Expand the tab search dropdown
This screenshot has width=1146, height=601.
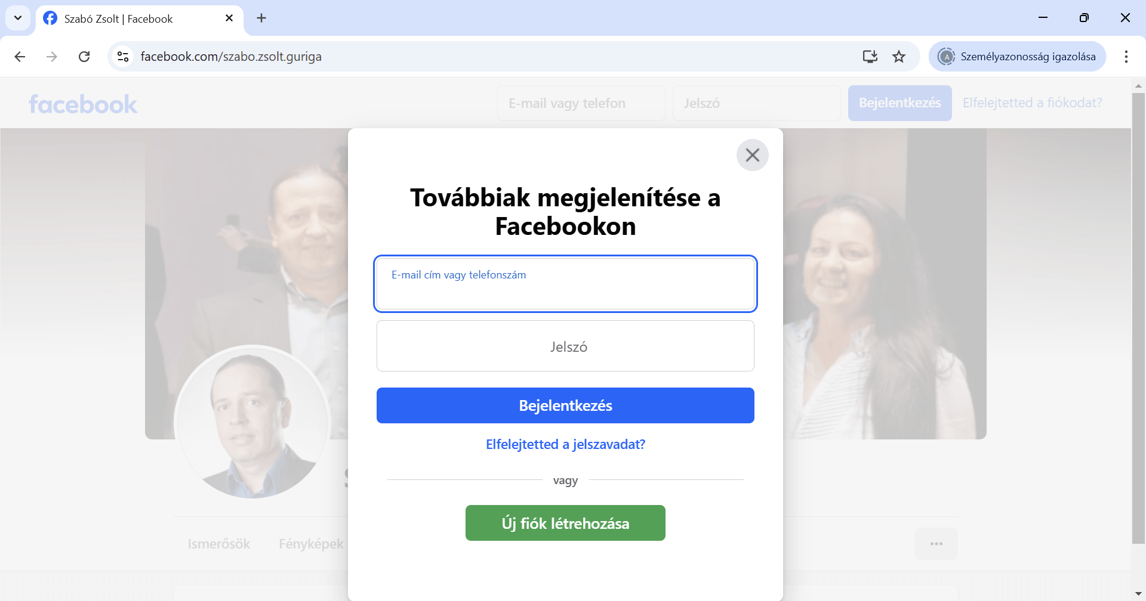(x=18, y=18)
